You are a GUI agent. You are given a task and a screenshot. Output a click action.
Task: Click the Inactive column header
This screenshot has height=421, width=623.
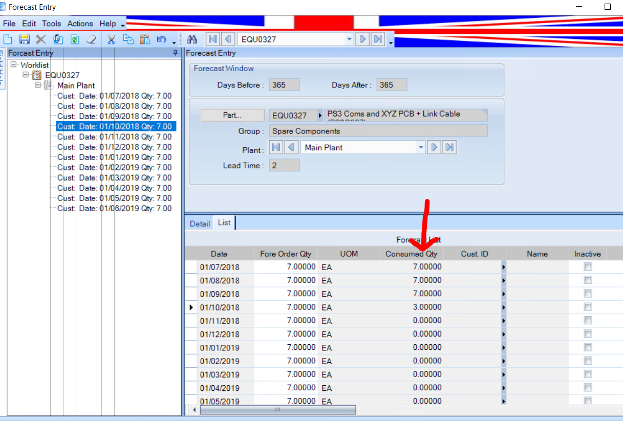tap(587, 254)
